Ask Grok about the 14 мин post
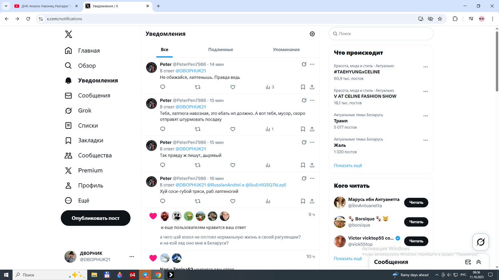 click(304, 64)
